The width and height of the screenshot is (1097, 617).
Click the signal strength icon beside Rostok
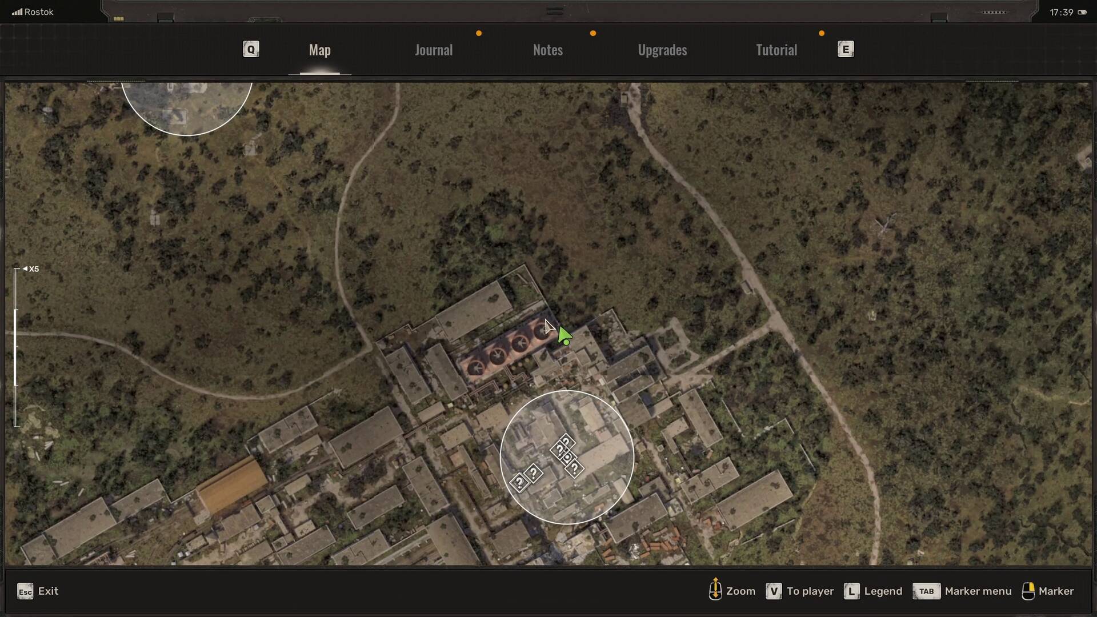click(x=17, y=12)
